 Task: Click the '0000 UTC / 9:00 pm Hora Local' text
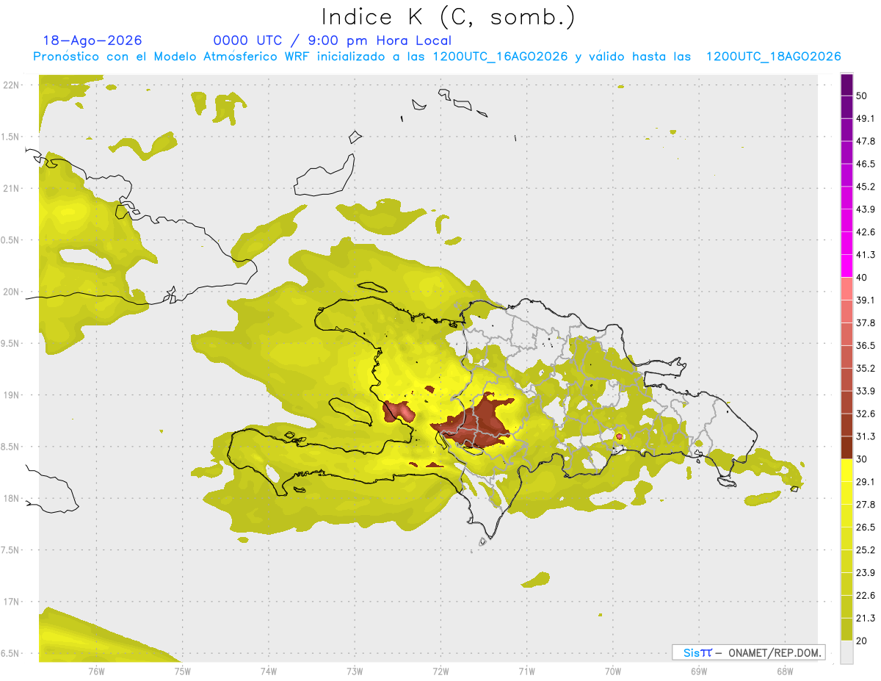(333, 40)
